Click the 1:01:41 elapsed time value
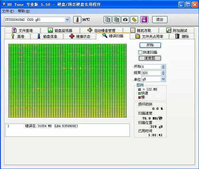Screen dimensions: 199x169 click(155, 135)
